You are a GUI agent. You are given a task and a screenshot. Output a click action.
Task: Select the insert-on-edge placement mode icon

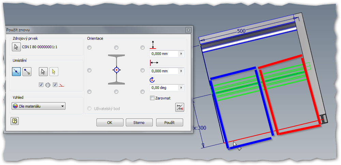pos(16,71)
